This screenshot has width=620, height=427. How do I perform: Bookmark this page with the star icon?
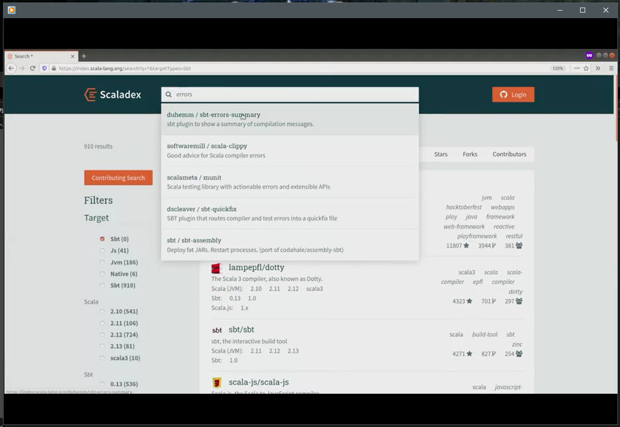coord(586,68)
